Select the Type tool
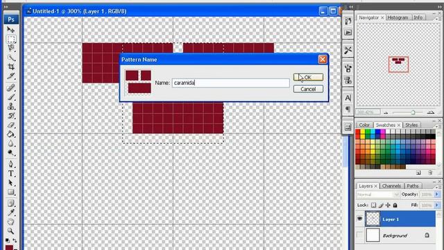444x250 pixels. click(11, 173)
